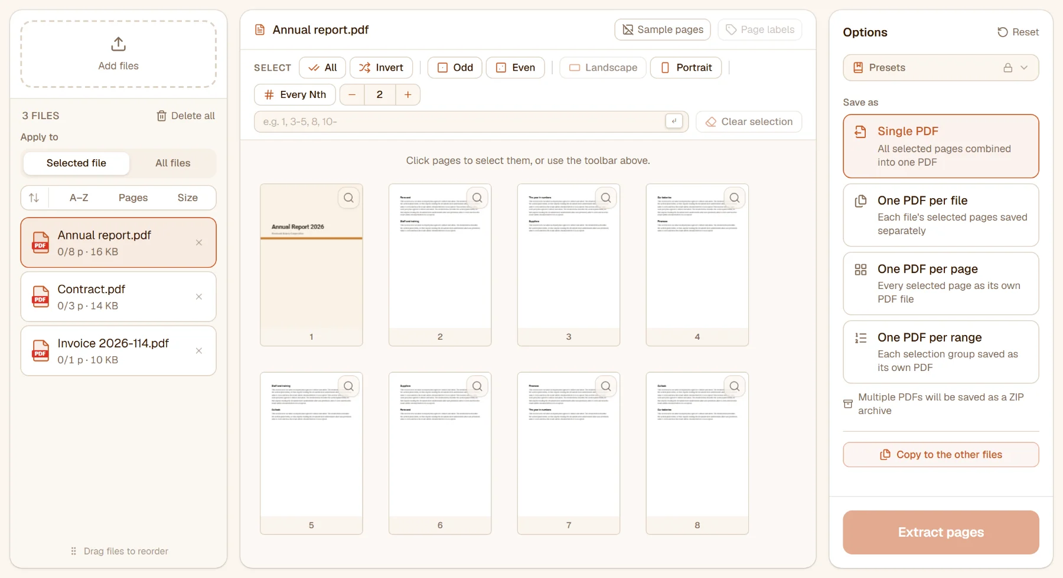The height and width of the screenshot is (578, 1063).
Task: Select Odd pages
Action: (x=455, y=68)
